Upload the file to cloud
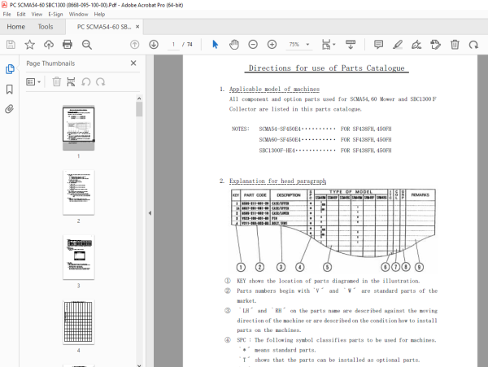The image size is (488, 367). coord(49,45)
